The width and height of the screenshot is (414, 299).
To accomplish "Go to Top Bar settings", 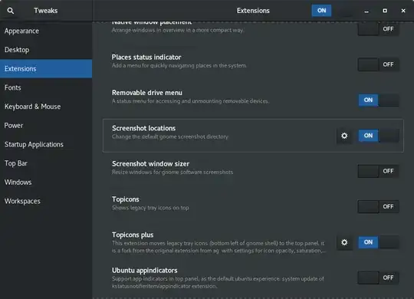I will tap(46, 163).
